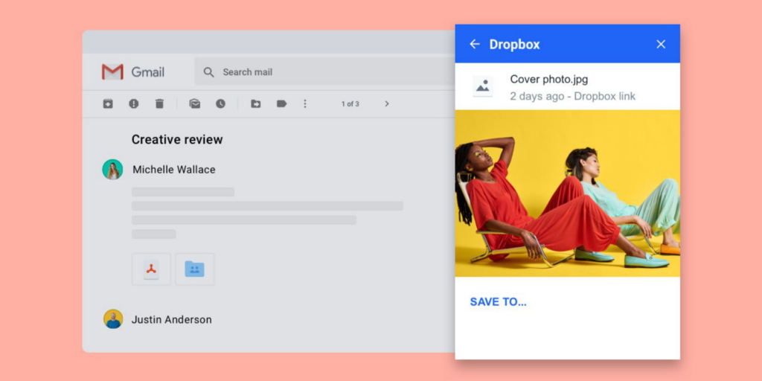Click the 1 of 3 counter

click(x=350, y=104)
